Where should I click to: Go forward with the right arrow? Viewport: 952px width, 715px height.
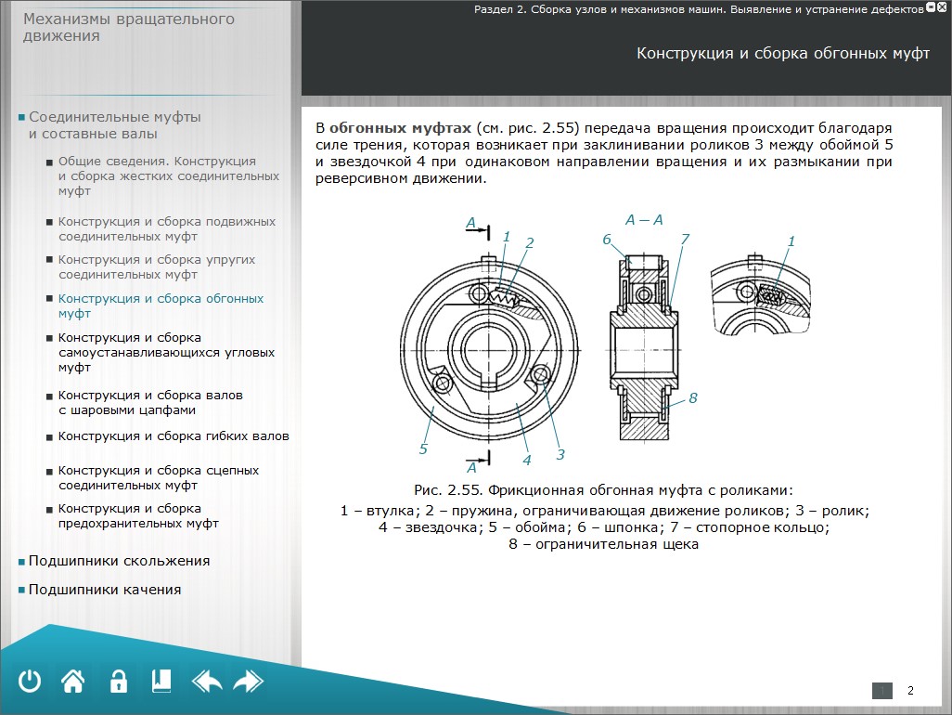coord(248,682)
